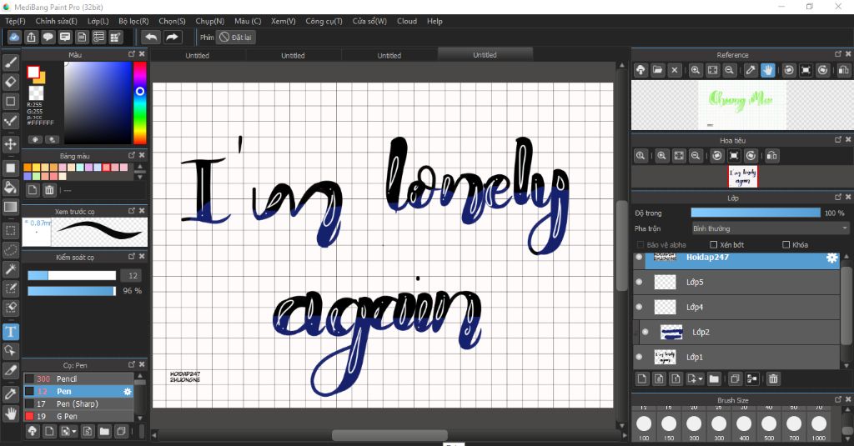Open the comment bubble icon in toolbar
The image size is (854, 446).
coord(48,37)
